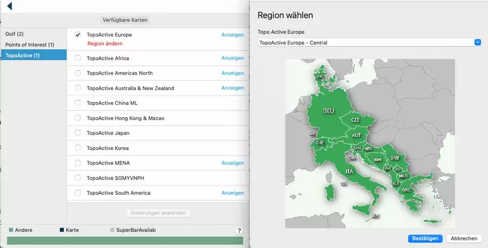Click Anzeigen link for TopoActive Europe
488x248 pixels.
click(x=232, y=35)
